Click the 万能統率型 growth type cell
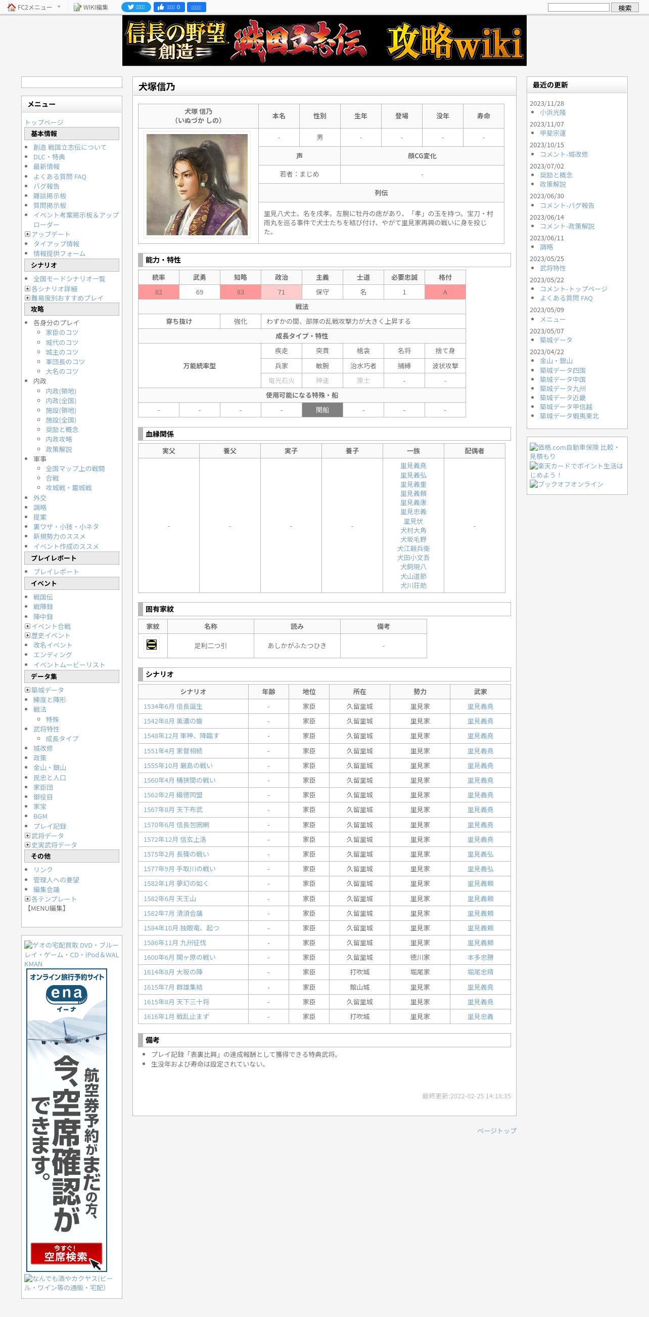Screen dimensions: 649x1317 coord(199,365)
